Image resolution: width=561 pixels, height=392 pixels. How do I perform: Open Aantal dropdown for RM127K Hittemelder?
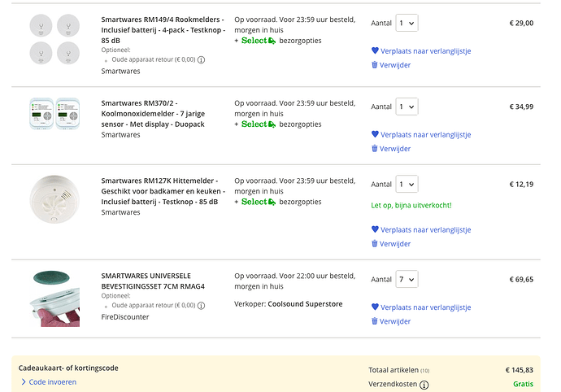point(407,185)
